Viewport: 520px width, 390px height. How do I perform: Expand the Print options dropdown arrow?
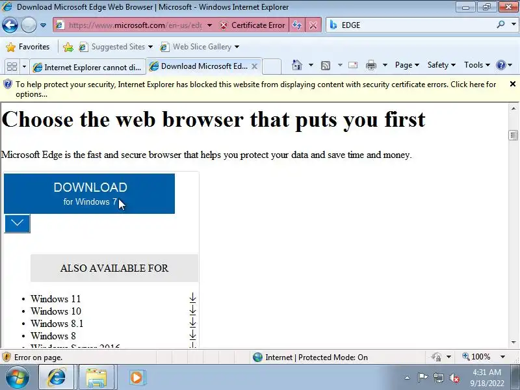point(385,65)
